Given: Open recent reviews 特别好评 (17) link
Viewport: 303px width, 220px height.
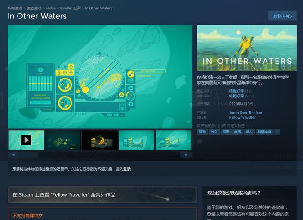Looking at the screenshot, I should pos(241,91).
